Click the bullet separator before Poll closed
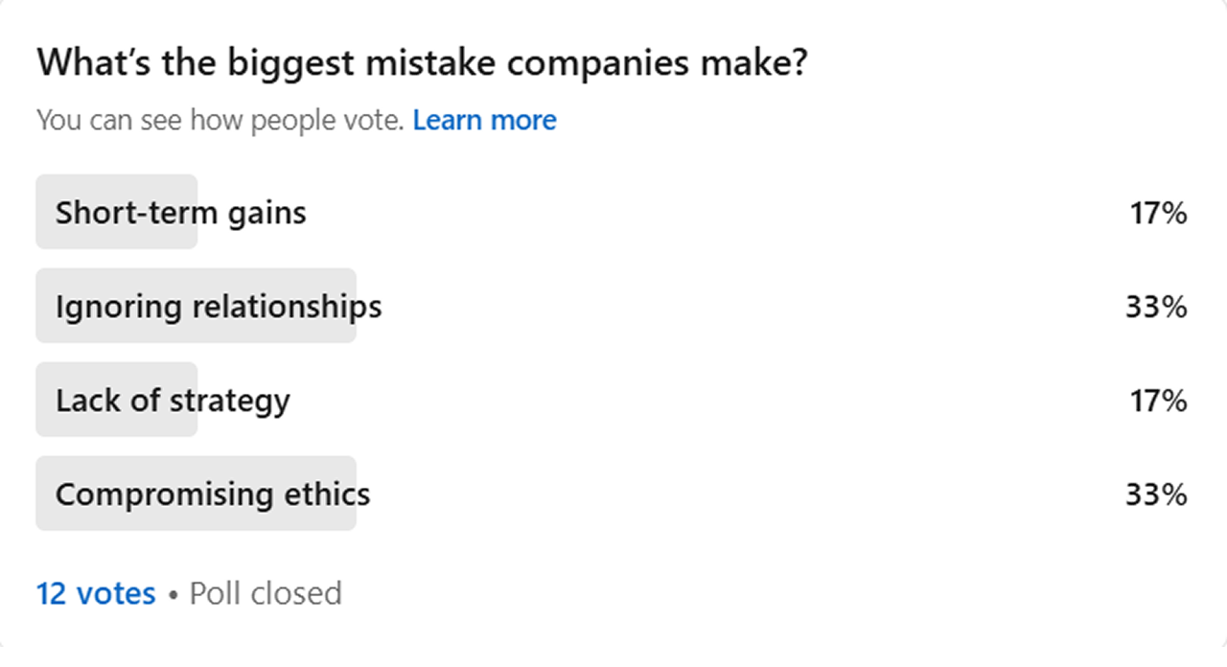 pos(173,594)
